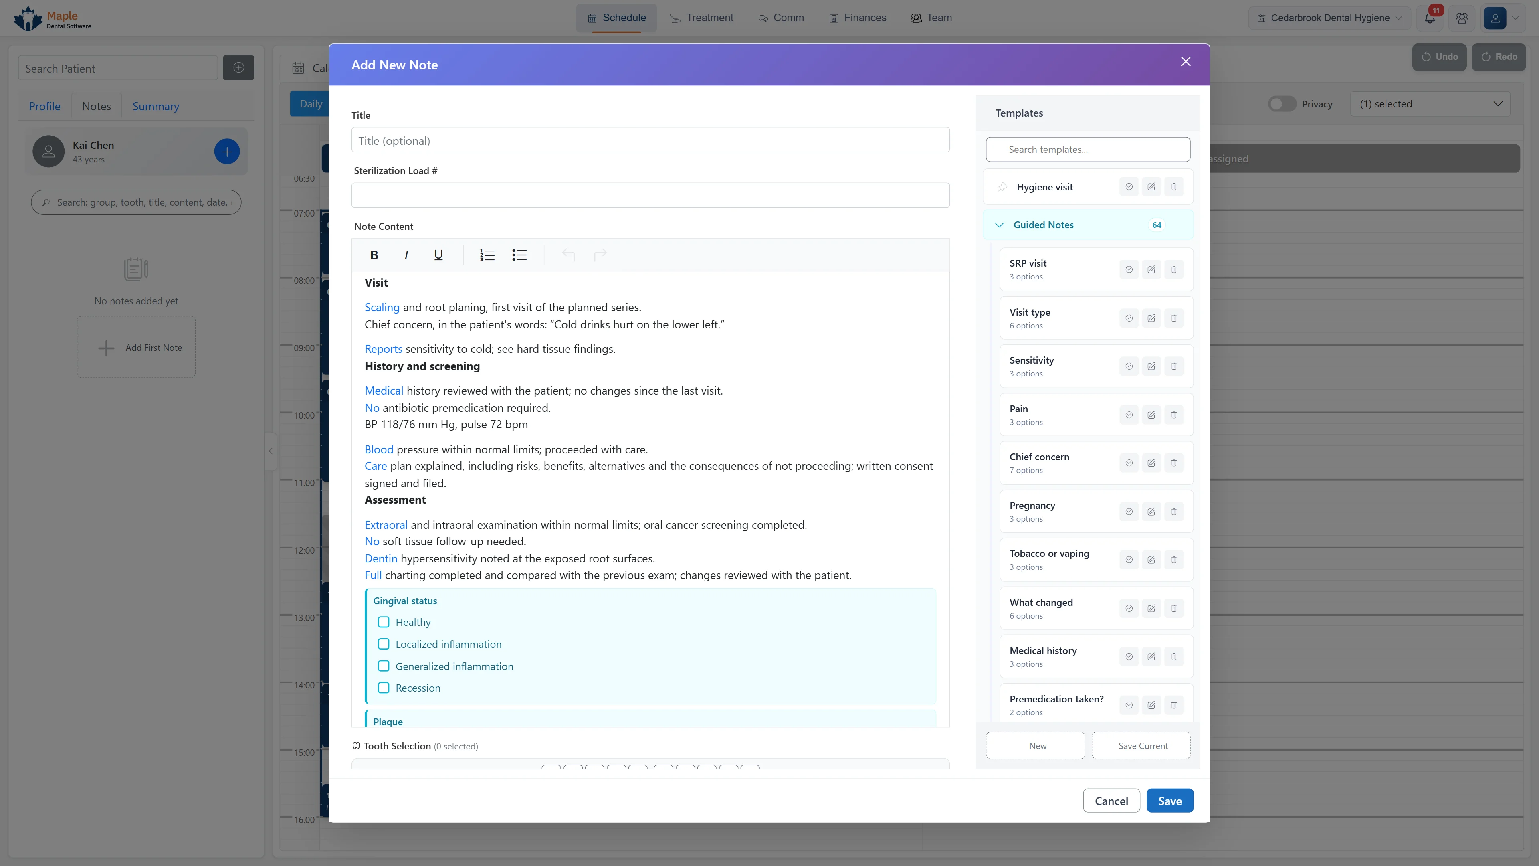
Task: Apply bold formatting in note editor
Action: pyautogui.click(x=374, y=255)
